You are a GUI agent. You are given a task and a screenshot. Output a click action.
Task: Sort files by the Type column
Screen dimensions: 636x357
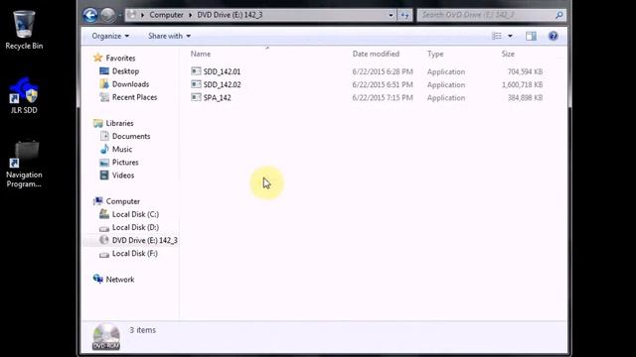point(435,54)
